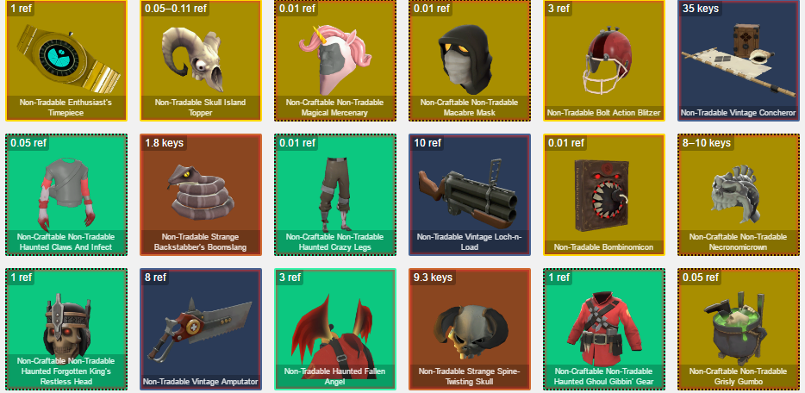Click the Haunted Fallen Angel wings
Image resolution: width=805 pixels, height=393 pixels.
334,329
